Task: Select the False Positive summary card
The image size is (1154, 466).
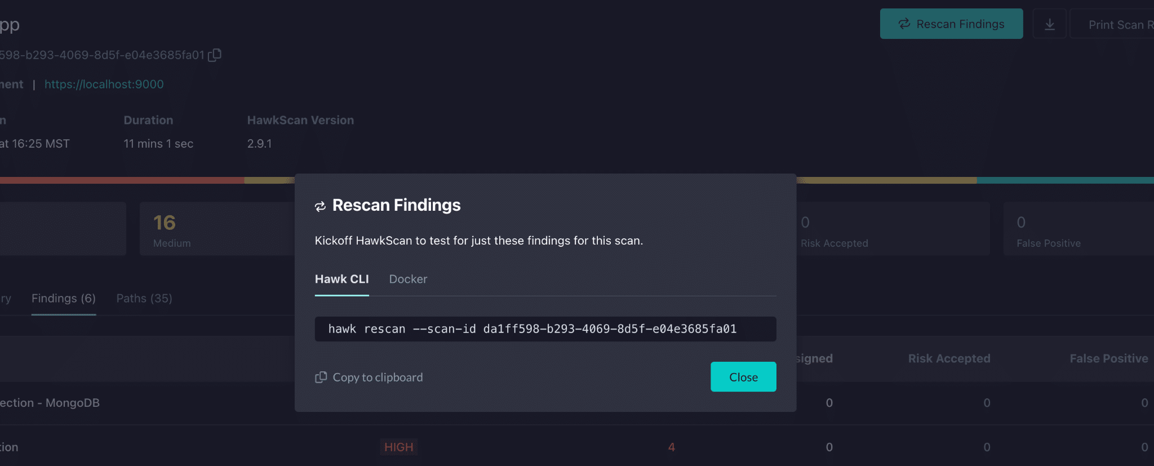Action: point(1078,229)
